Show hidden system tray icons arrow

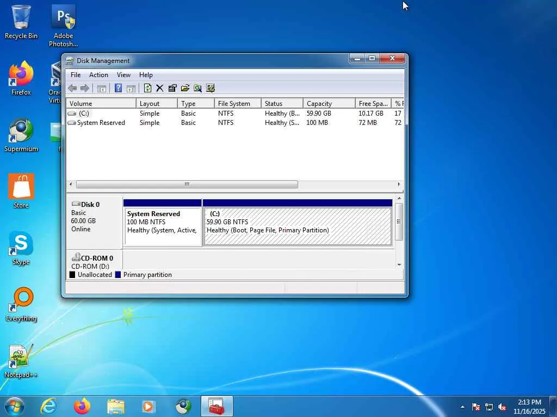[x=462, y=407]
